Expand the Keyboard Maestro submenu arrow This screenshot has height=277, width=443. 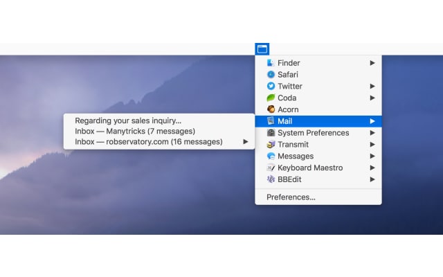coord(372,168)
